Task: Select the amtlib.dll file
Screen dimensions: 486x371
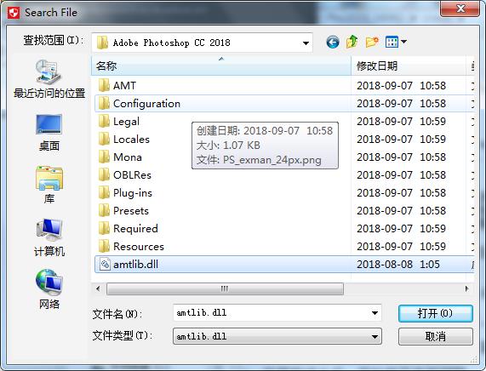Action: pos(284,265)
